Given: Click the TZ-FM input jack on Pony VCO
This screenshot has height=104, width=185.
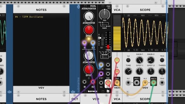Looking at the screenshot, I should point(101,65).
